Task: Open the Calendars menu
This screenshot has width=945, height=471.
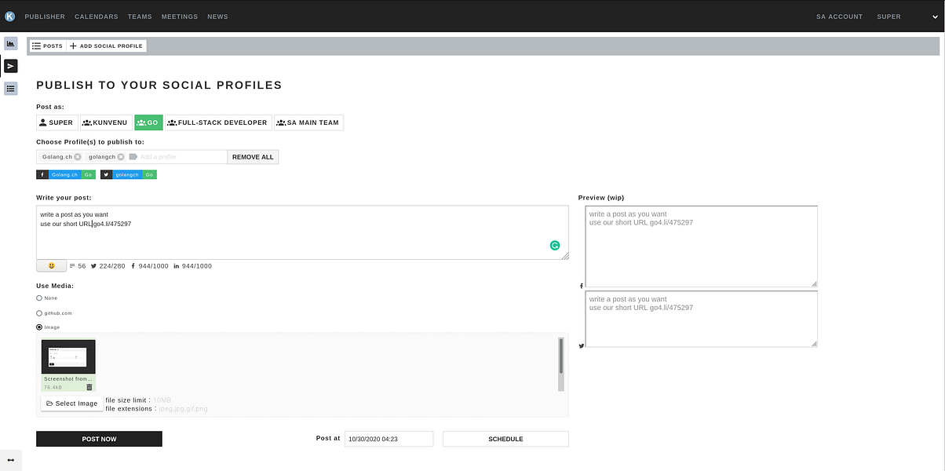Action: [x=97, y=16]
